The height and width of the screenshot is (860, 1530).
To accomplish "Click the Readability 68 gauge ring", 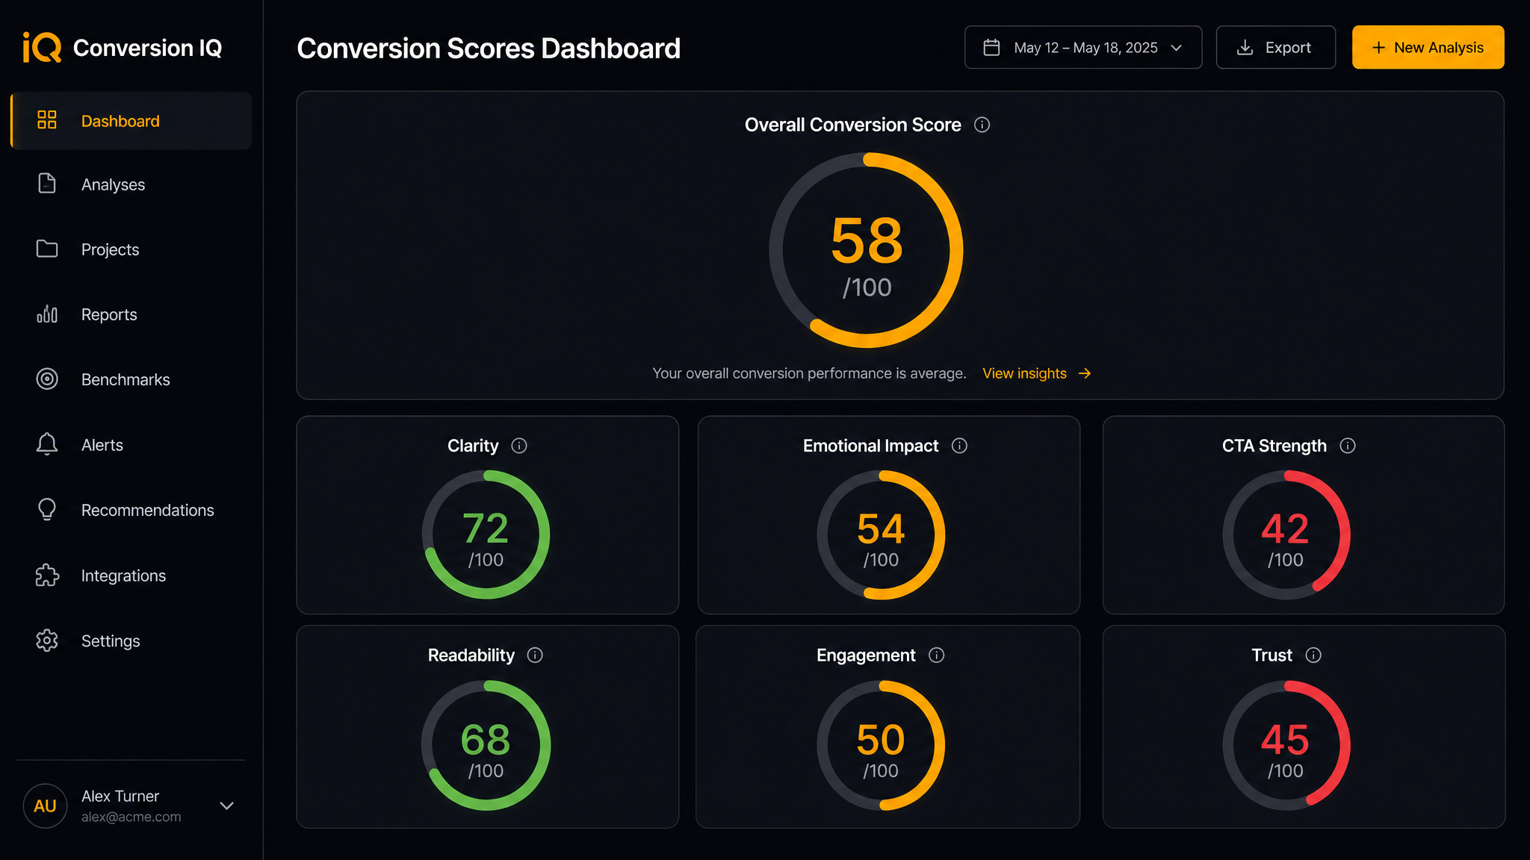I will tap(486, 745).
